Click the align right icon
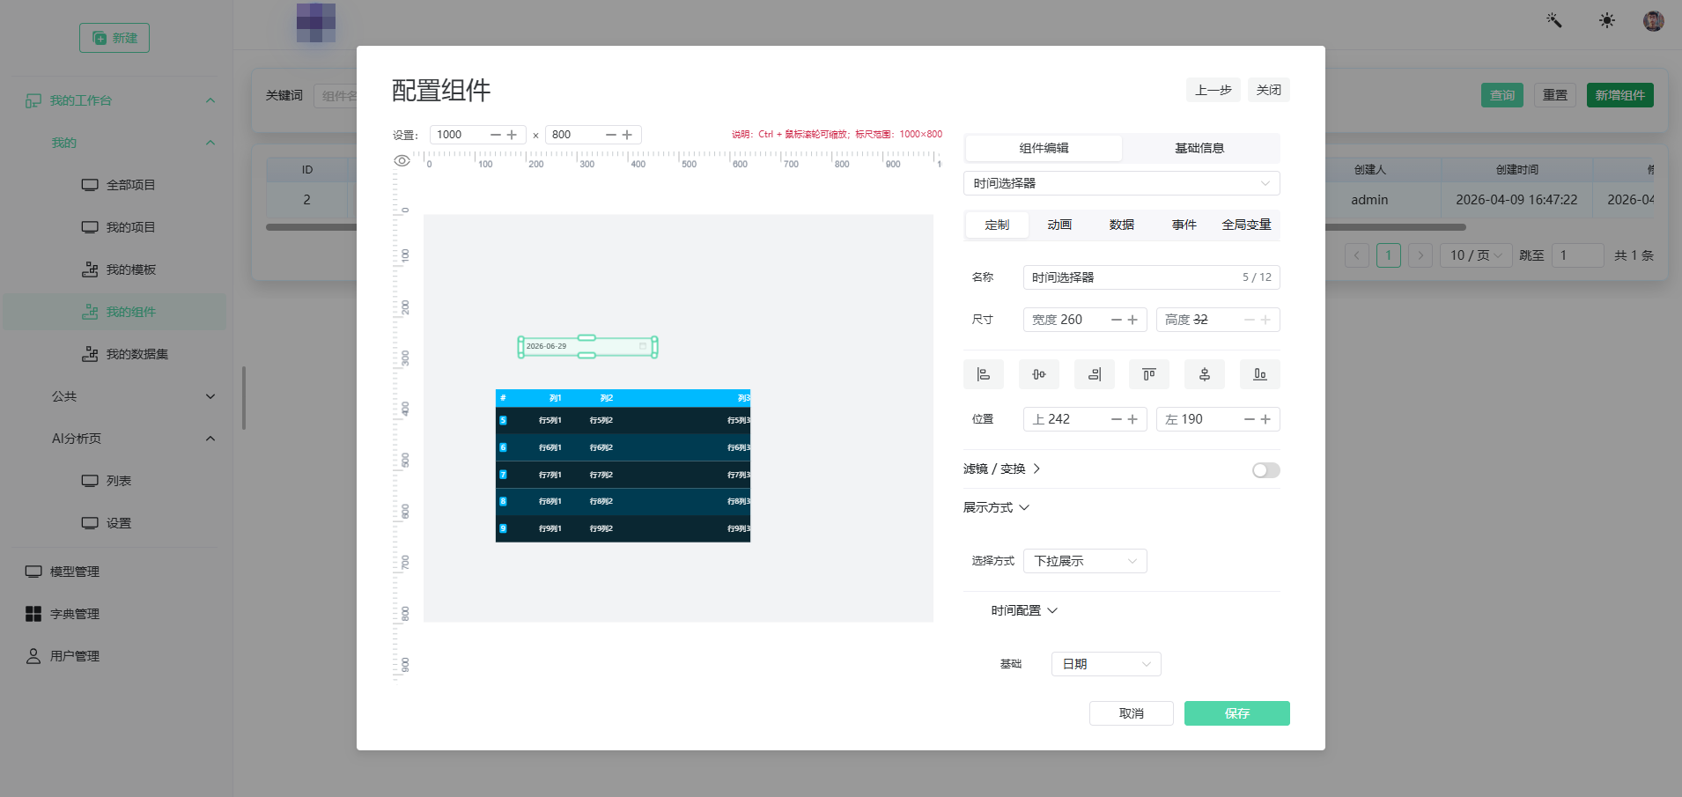The width and height of the screenshot is (1682, 797). [1095, 374]
